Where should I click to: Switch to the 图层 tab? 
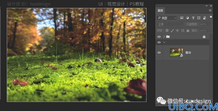160,10
